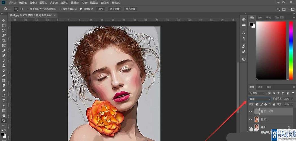Select the Eraser tool
The height and width of the screenshot is (141, 296).
tap(4, 76)
